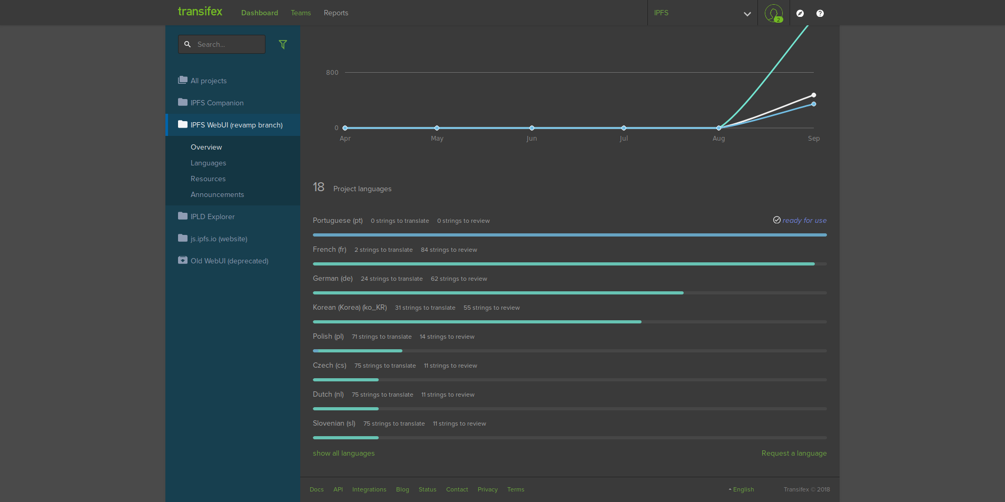The height and width of the screenshot is (502, 1005).
Task: Click Request a language link
Action: [x=794, y=453]
